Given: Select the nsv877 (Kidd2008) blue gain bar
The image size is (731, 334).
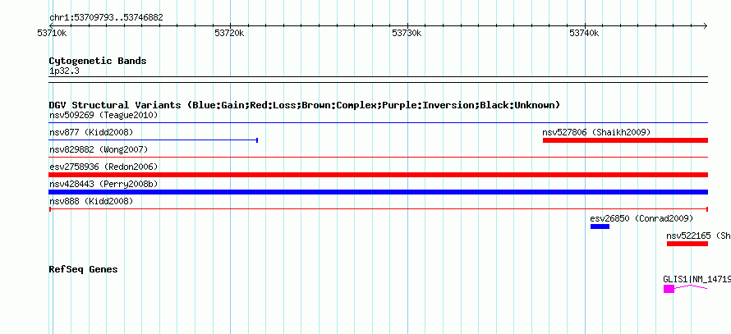Looking at the screenshot, I should (x=154, y=140).
